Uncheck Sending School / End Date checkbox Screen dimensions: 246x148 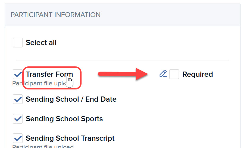point(18,99)
